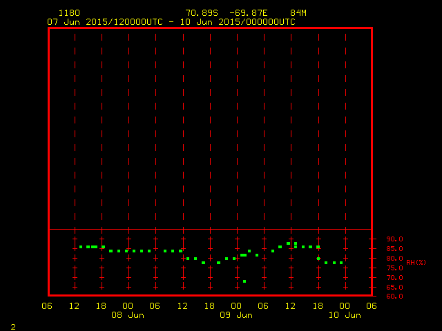The image size is (442, 331).
Task: Click the start time 07 Jun 2015/120000UTC
Action: pos(105,22)
